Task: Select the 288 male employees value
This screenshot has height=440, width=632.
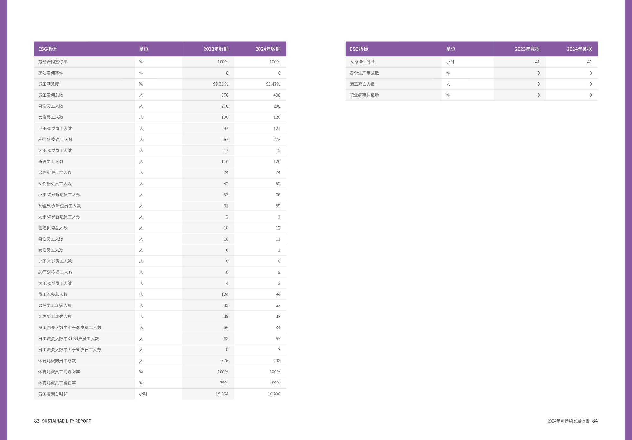Action: coord(277,106)
